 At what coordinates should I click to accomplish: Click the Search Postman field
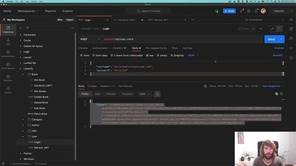[x=148, y=11]
